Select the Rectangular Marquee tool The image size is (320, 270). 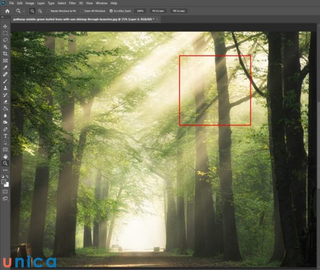(x=5, y=33)
